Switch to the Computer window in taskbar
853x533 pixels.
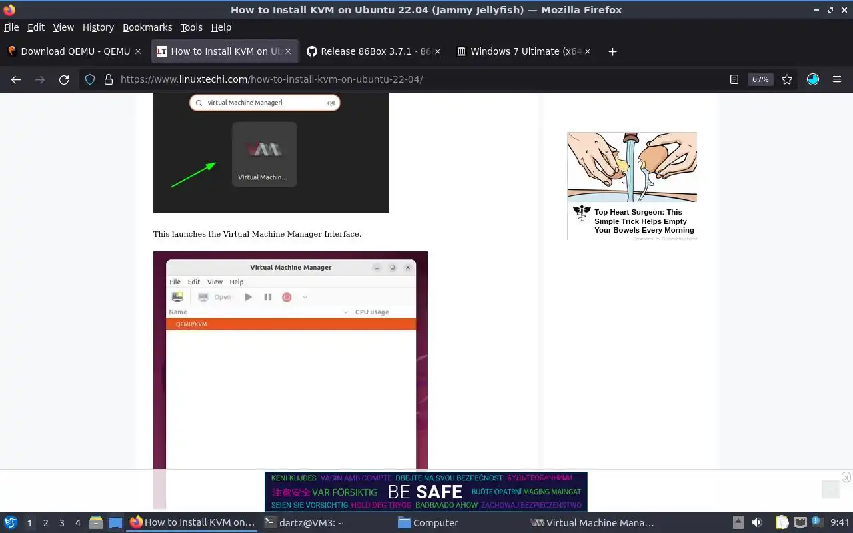458,523
